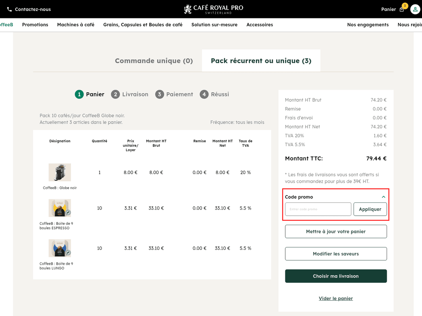422x316 pixels.
Task: Click the 'CoffeeB : Globe noir' product name
Action: [x=60, y=188]
